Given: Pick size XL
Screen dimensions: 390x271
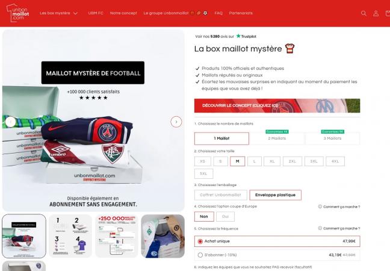Looking at the screenshot, I should (272, 161).
